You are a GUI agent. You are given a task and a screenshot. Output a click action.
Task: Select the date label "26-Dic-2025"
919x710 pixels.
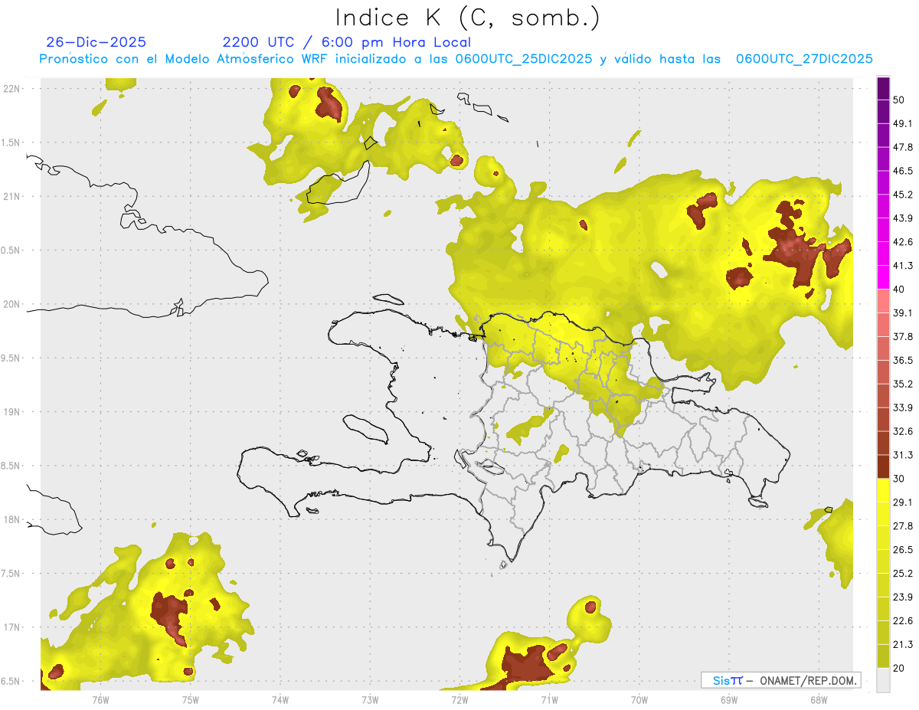tap(96, 42)
